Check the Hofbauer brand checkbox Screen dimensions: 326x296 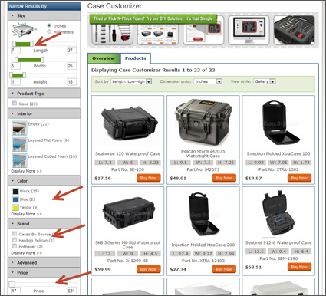[x=15, y=246]
